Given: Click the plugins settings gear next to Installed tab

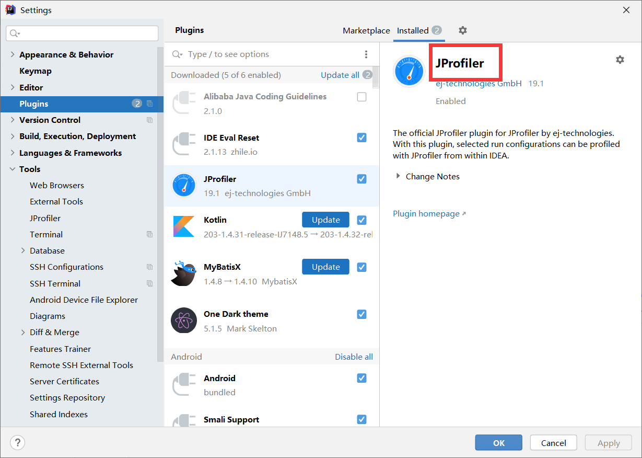Looking at the screenshot, I should tap(462, 30).
